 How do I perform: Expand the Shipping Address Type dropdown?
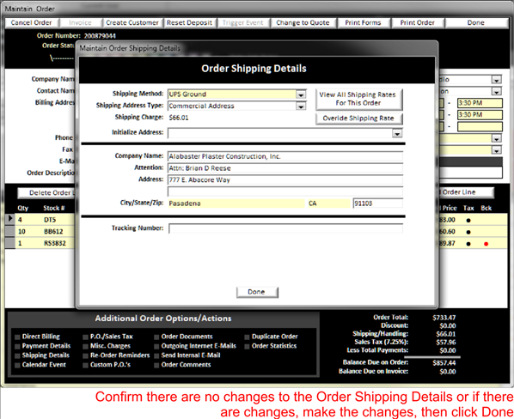[x=301, y=106]
